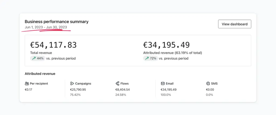Image resolution: width=276 pixels, height=115 pixels.
Task: Click the €54,117.83 total revenue figure
Action: [x=53, y=45]
